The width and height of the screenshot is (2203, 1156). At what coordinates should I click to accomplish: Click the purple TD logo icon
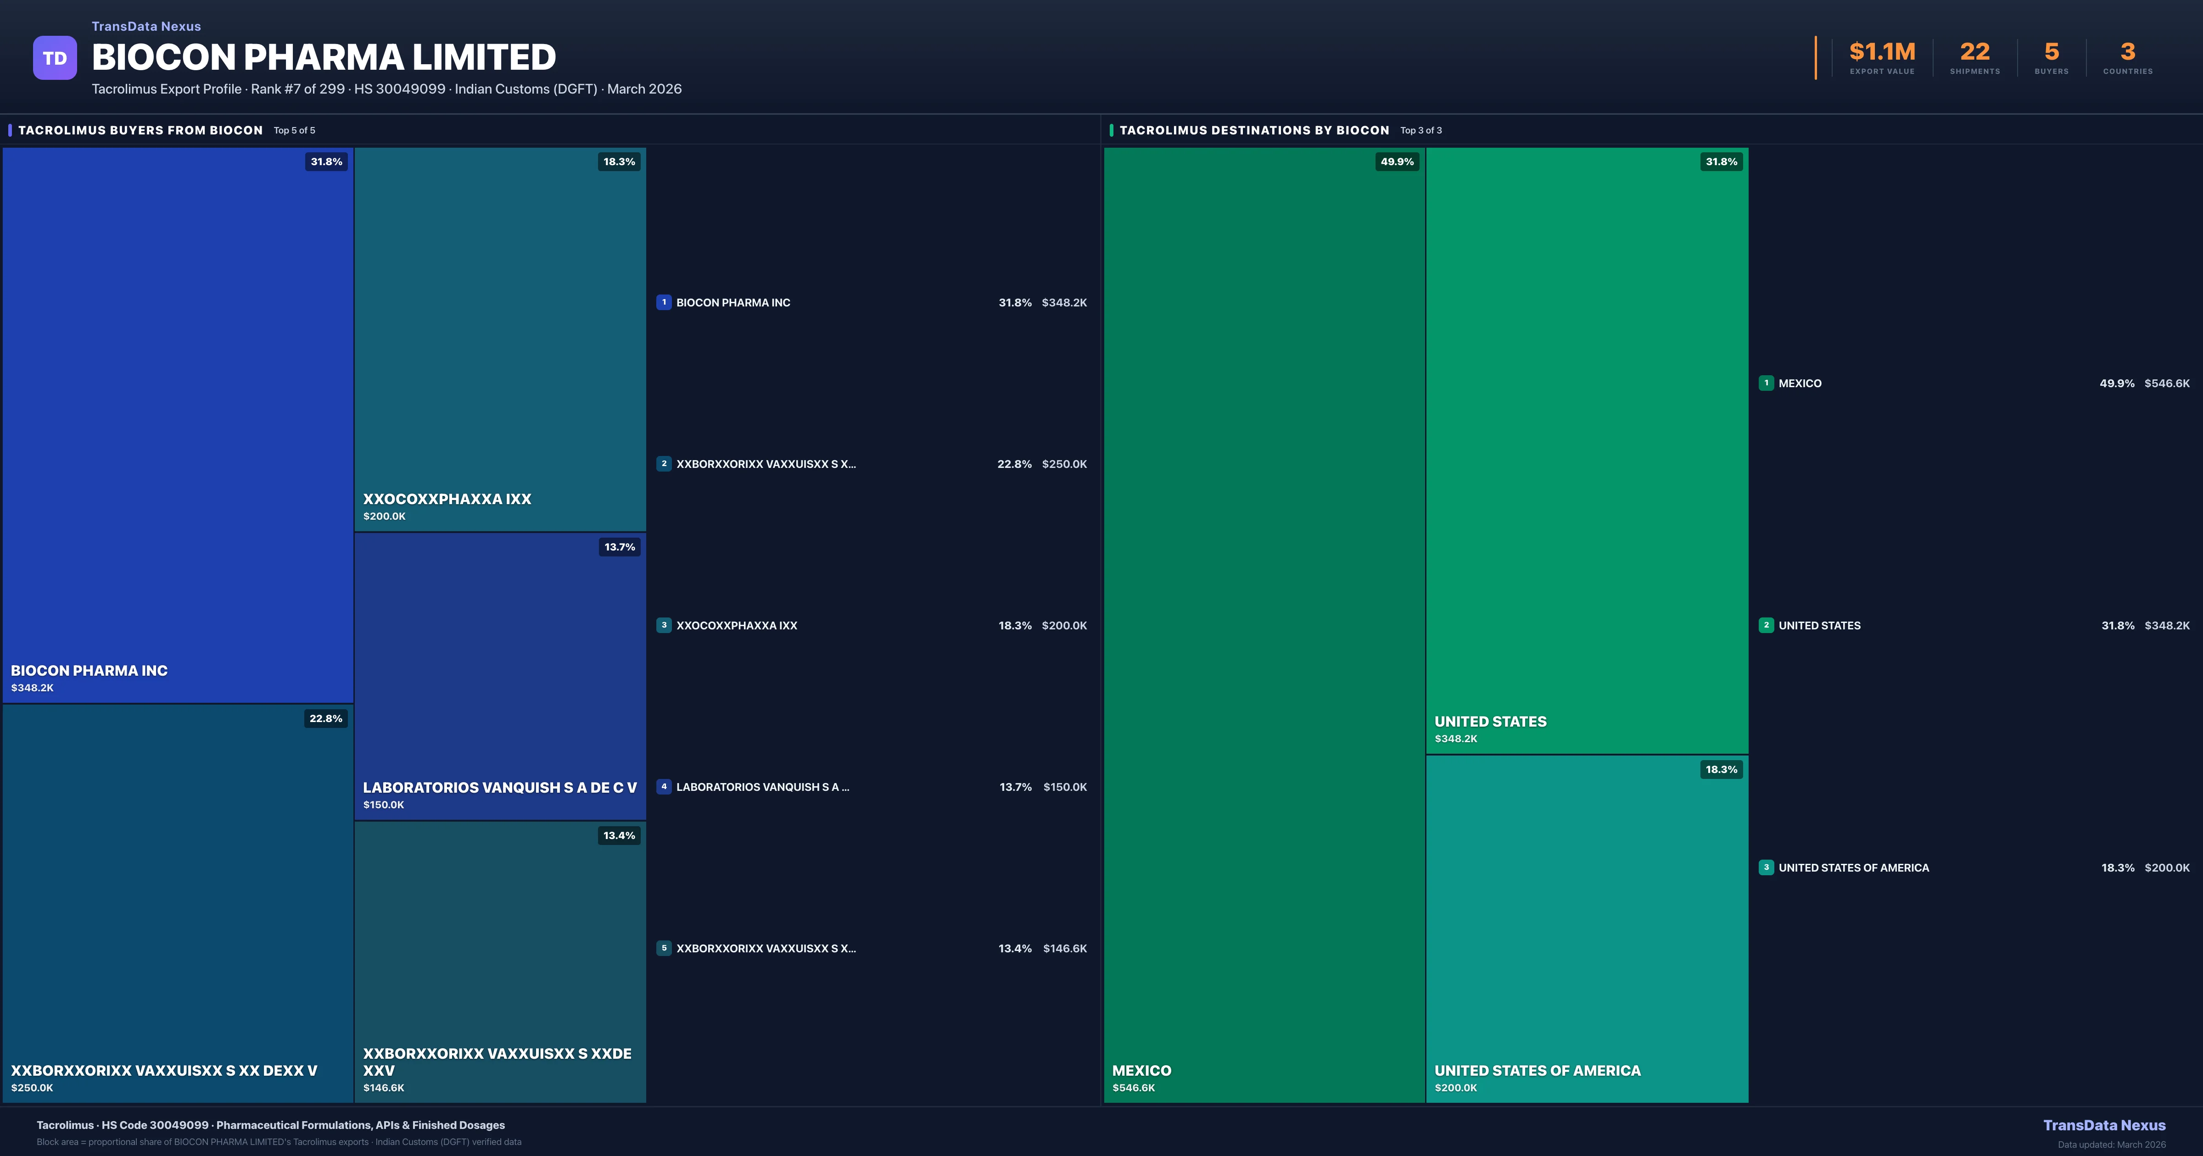tap(55, 58)
